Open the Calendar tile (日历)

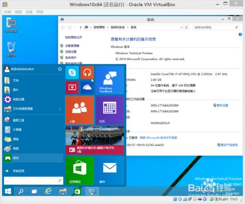[110, 110]
